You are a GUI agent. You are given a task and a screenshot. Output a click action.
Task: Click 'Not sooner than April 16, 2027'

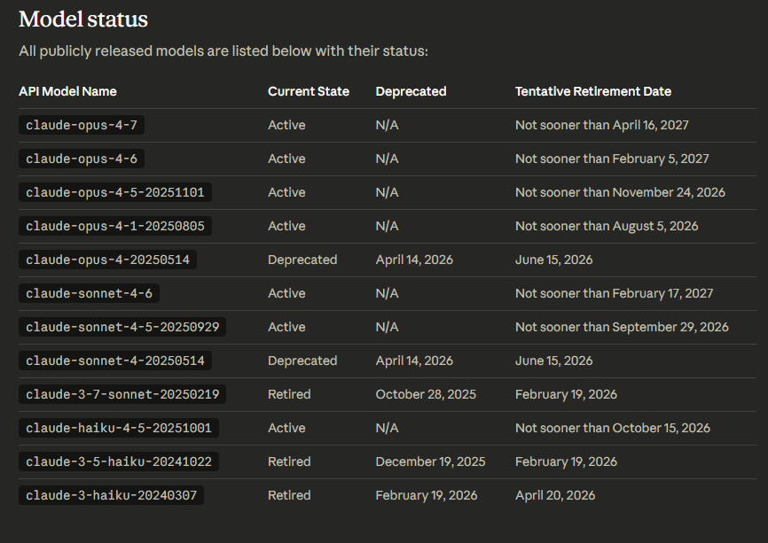(602, 125)
